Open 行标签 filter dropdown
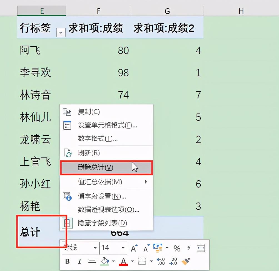 tap(61, 33)
